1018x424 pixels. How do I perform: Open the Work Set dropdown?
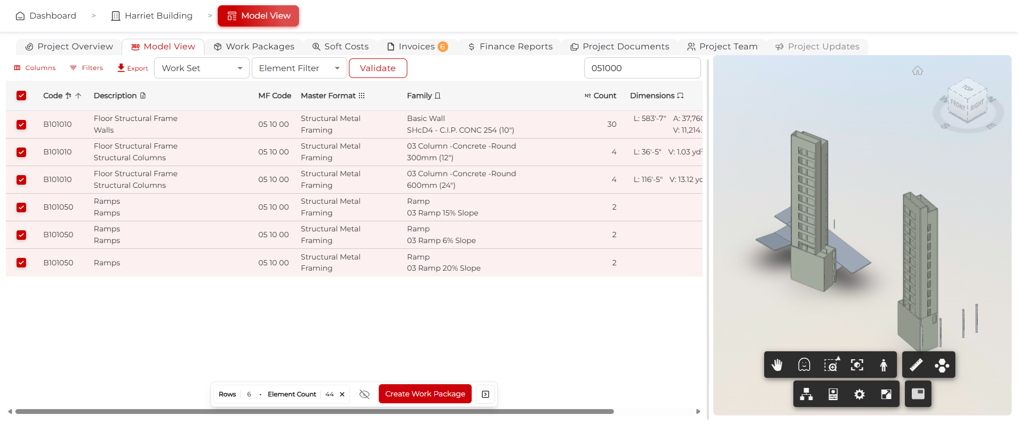click(202, 68)
